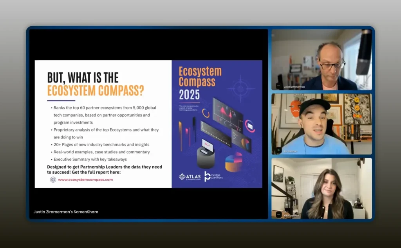The width and height of the screenshot is (401, 248).
Task: Click the audio indicator icon on the middle video tile
Action: pos(278,150)
